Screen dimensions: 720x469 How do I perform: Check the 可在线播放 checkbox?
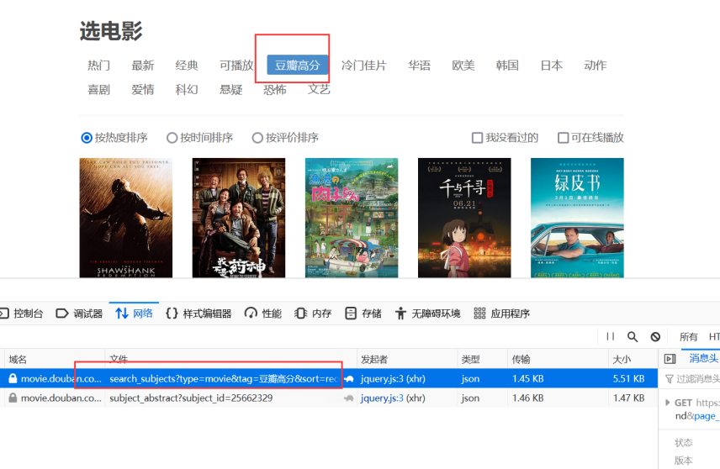563,138
